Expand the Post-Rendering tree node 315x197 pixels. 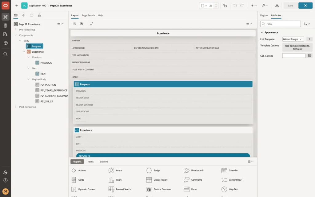click(16, 107)
